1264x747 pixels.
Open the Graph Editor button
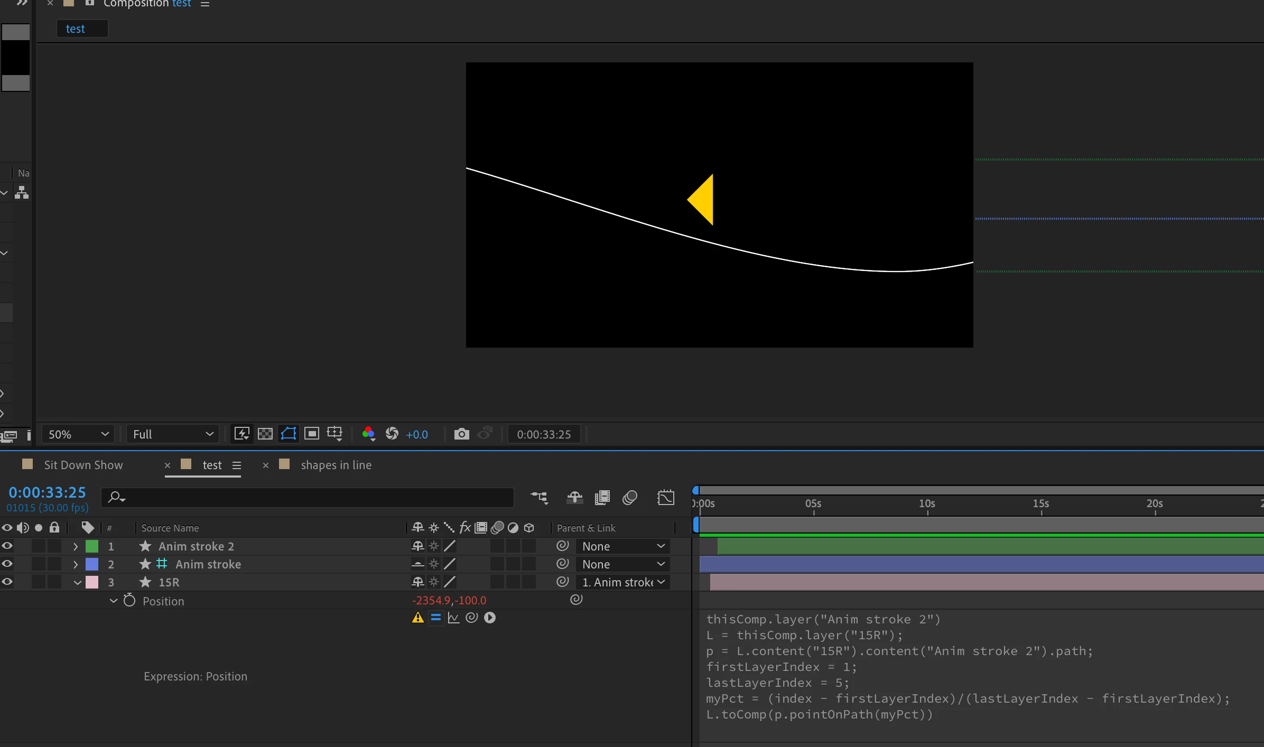click(665, 497)
